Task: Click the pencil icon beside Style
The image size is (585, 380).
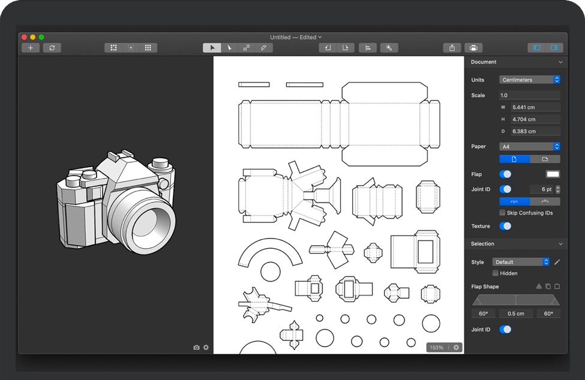Action: pos(557,262)
